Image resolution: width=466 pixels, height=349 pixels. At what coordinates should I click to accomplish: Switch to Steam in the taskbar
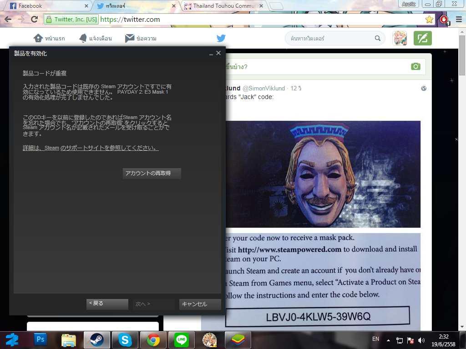97,340
